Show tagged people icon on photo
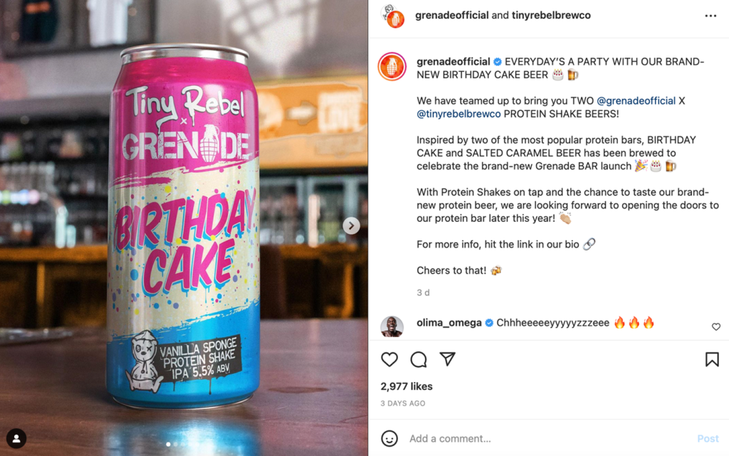Image resolution: width=729 pixels, height=456 pixels. pyautogui.click(x=16, y=438)
